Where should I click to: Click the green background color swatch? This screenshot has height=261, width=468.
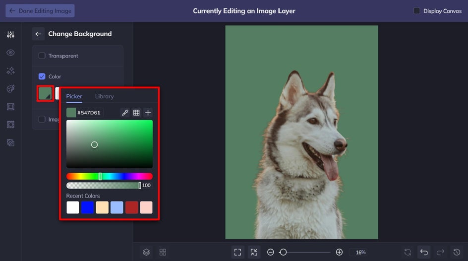click(45, 93)
